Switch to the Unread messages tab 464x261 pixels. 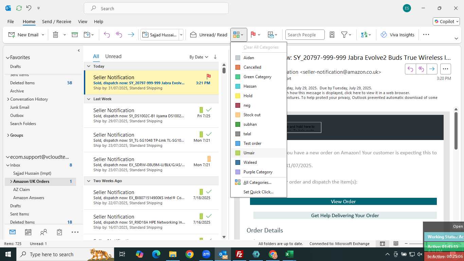[113, 56]
